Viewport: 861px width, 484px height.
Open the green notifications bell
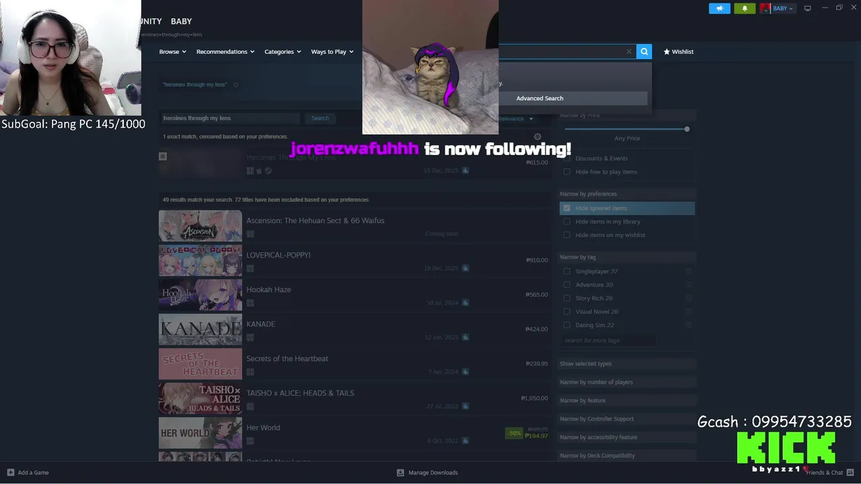(x=745, y=8)
